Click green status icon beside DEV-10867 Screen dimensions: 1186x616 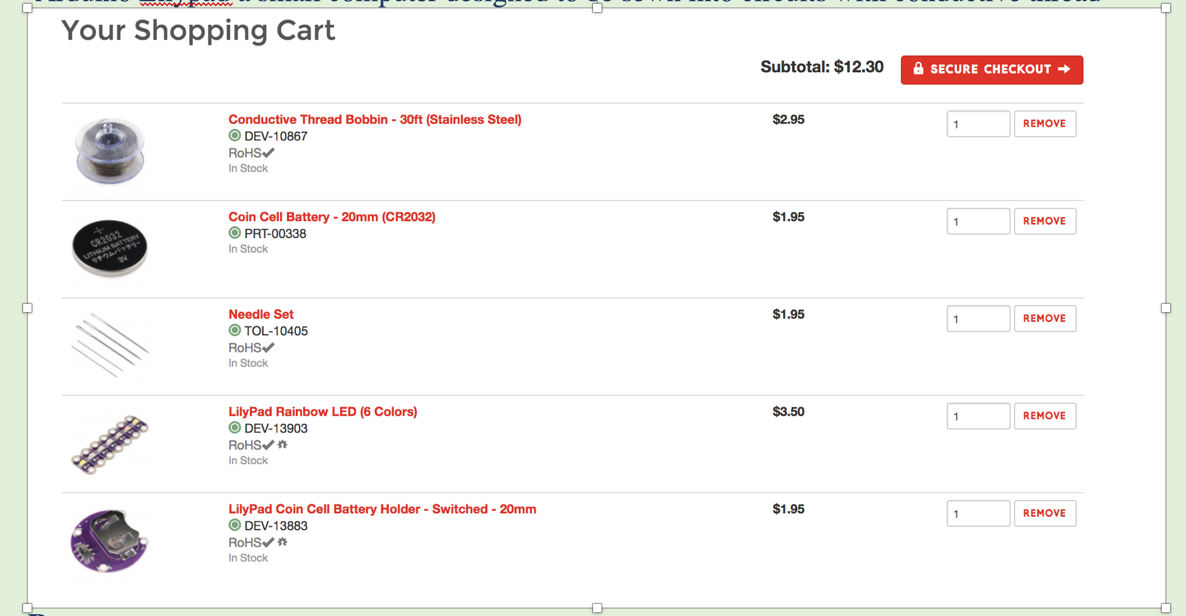(x=235, y=135)
